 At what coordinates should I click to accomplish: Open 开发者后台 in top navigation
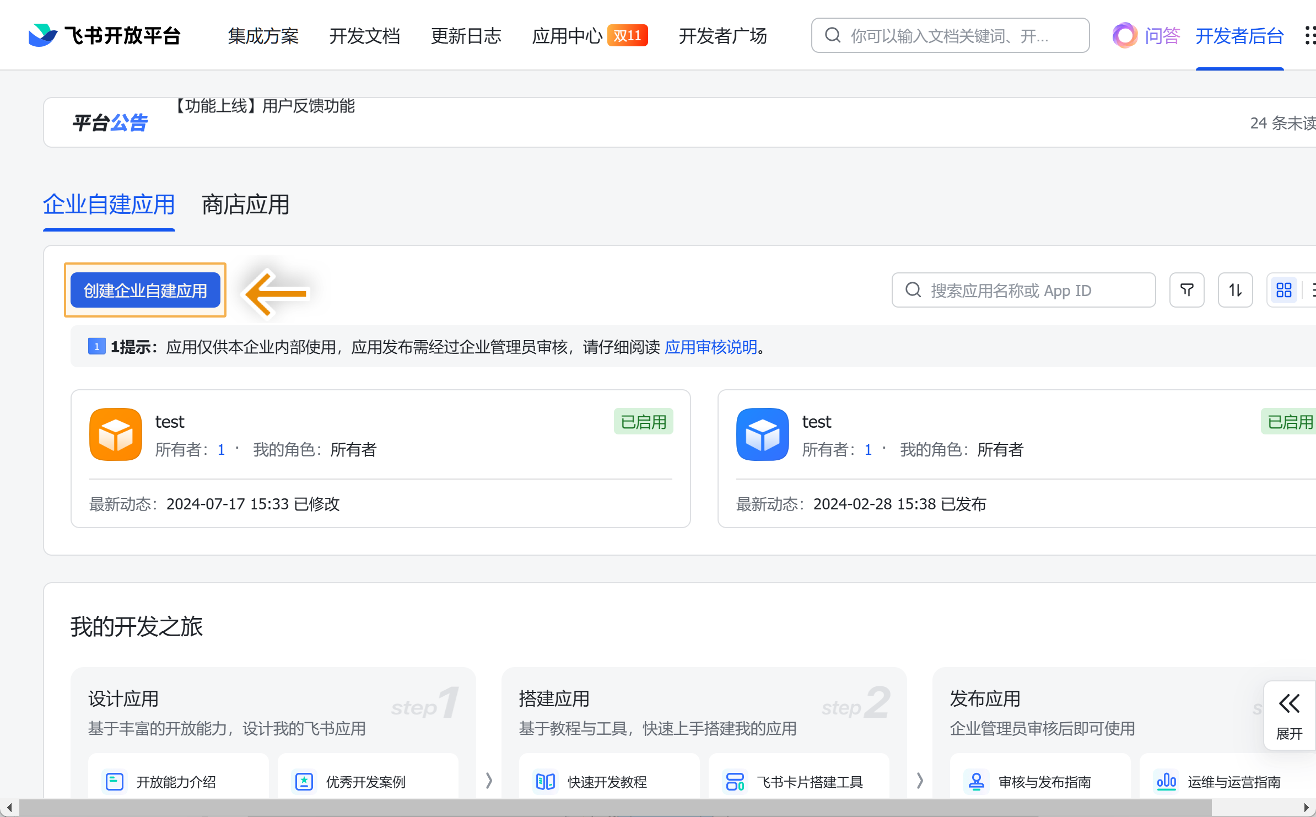coord(1239,36)
